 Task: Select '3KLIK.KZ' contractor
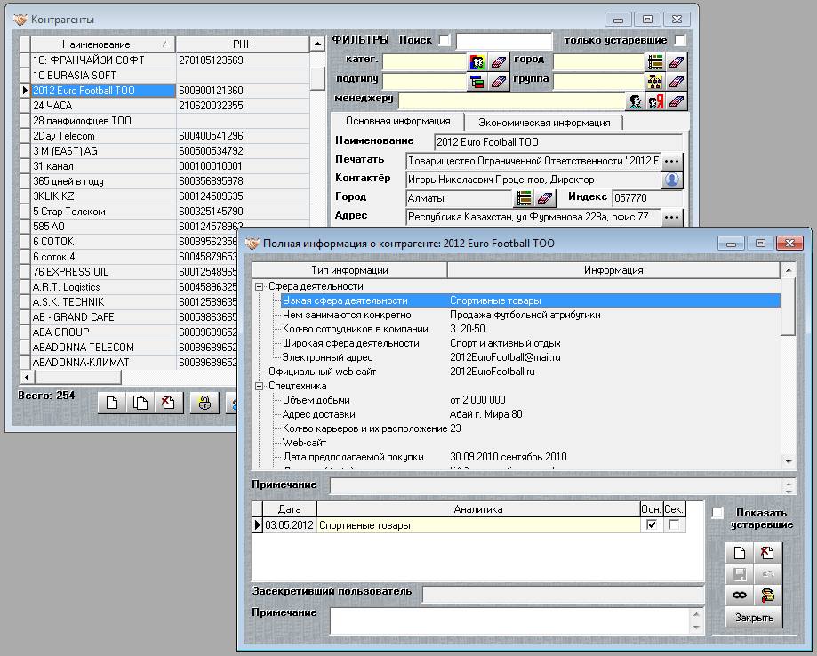103,196
